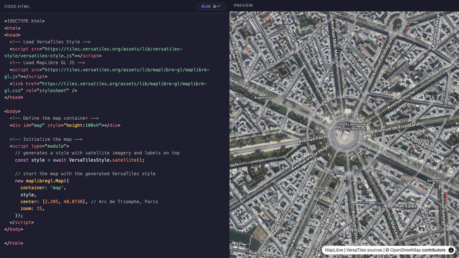Click the 'Load VersaTiles Style' comment
This screenshot has height=258, width=459.
50,42
